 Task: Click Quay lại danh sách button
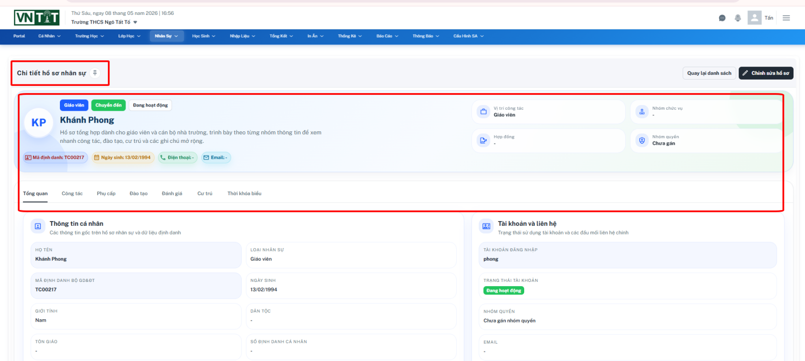click(709, 73)
